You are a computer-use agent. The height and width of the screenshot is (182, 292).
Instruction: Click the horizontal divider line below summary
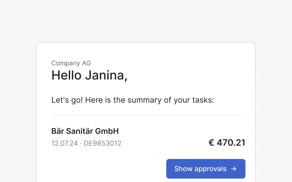(148, 115)
